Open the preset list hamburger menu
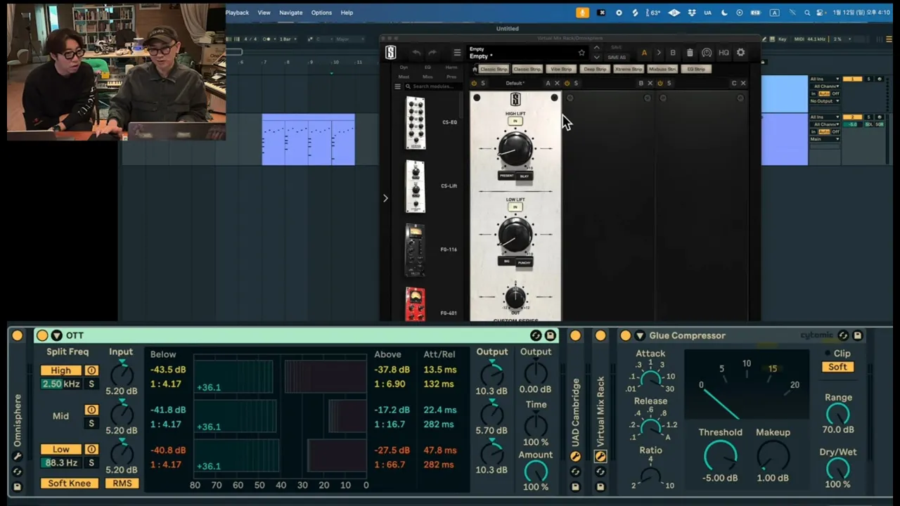 coord(457,53)
